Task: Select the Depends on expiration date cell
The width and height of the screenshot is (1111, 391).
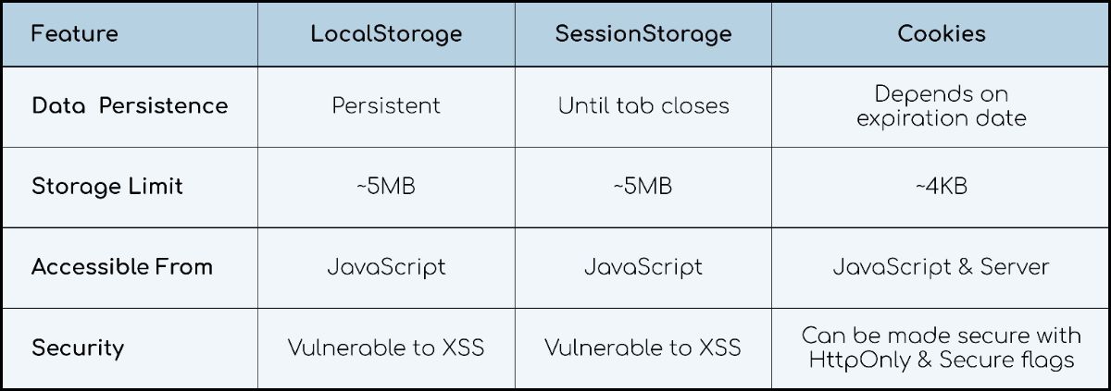Action: coord(942,105)
